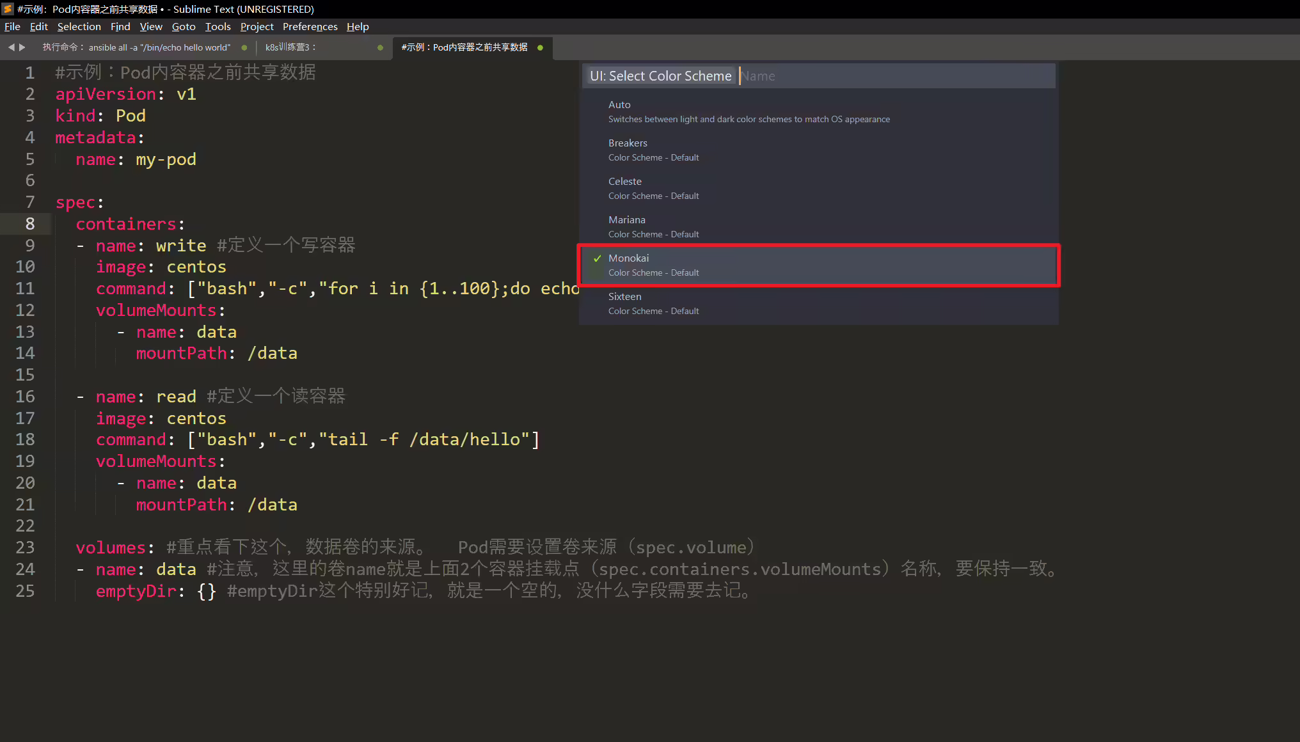Click line number 16 in the gutter

click(25, 397)
